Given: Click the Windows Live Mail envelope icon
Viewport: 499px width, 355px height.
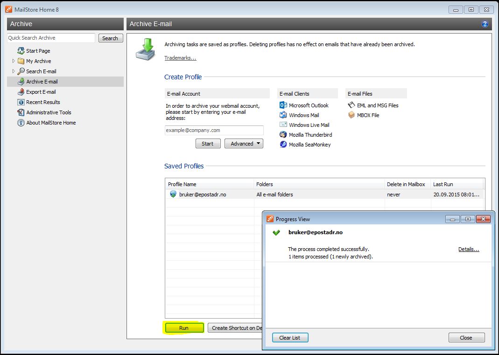Looking at the screenshot, I should point(283,125).
